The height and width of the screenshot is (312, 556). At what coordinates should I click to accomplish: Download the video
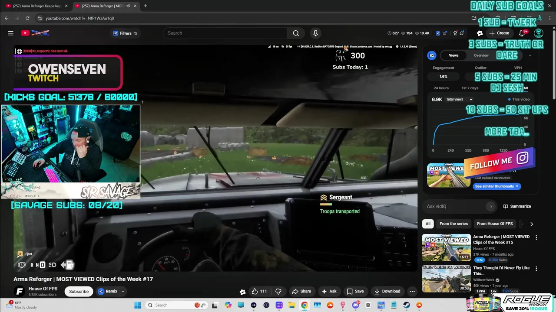pyautogui.click(x=387, y=291)
